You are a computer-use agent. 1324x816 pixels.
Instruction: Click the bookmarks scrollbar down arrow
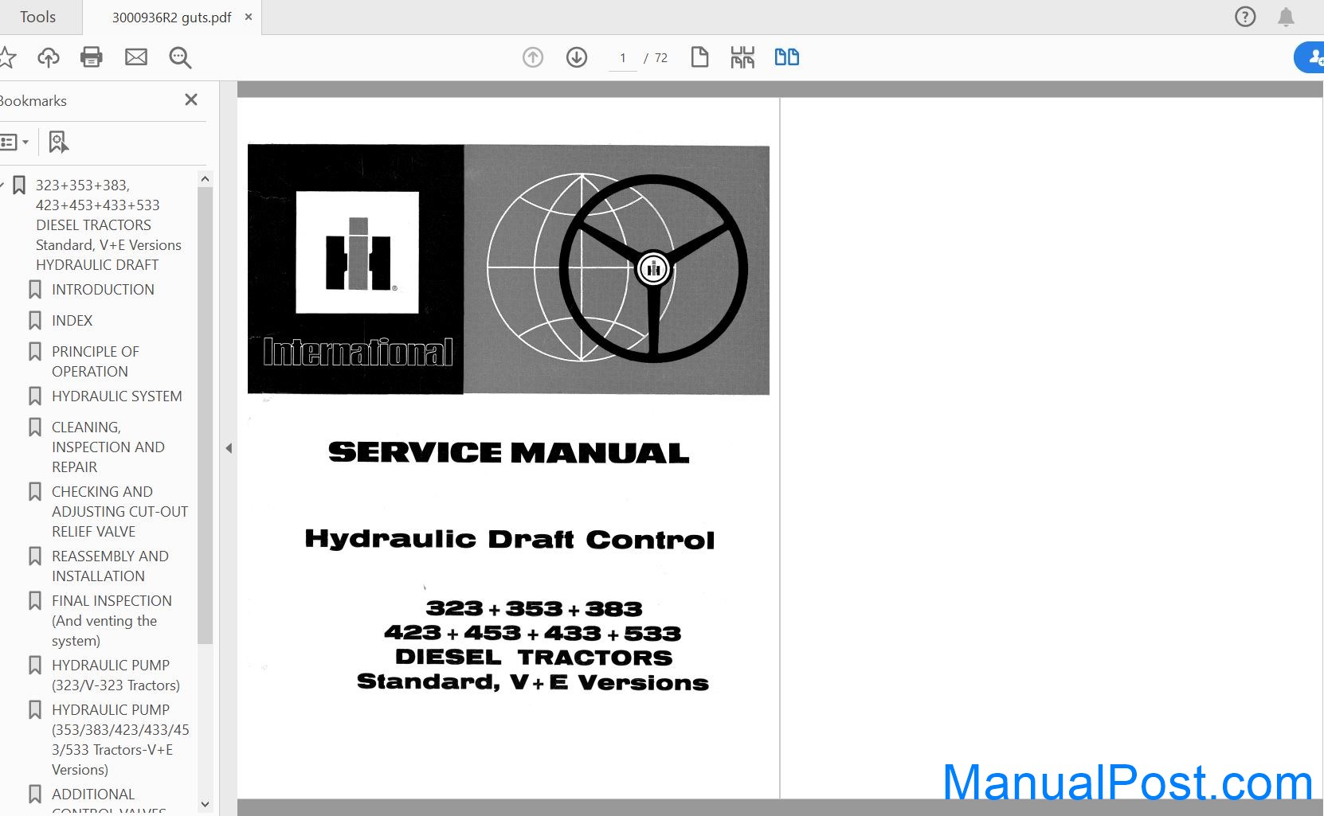(205, 805)
